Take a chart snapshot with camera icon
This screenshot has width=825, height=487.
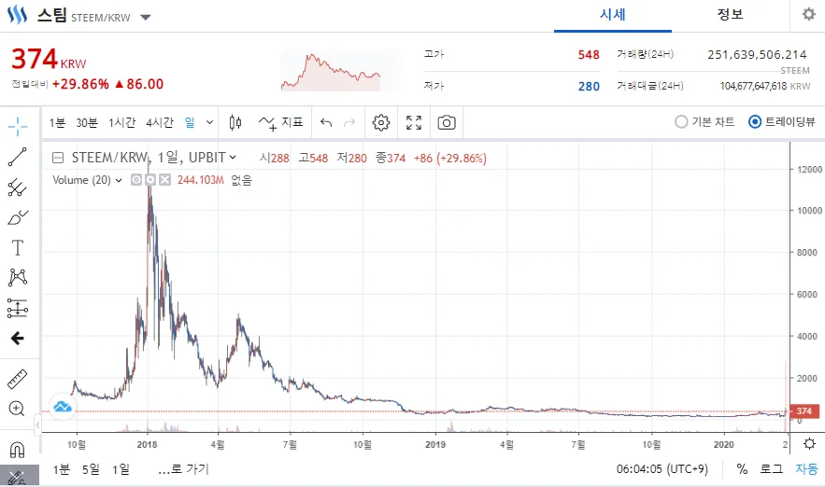(447, 122)
